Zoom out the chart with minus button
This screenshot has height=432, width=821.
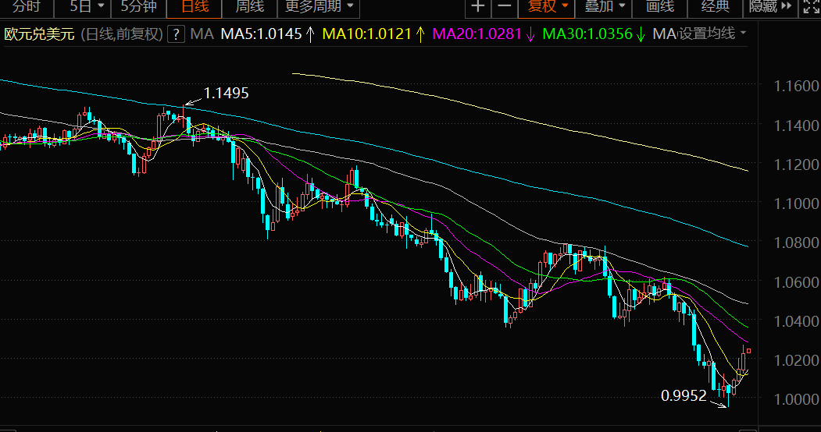click(x=504, y=7)
